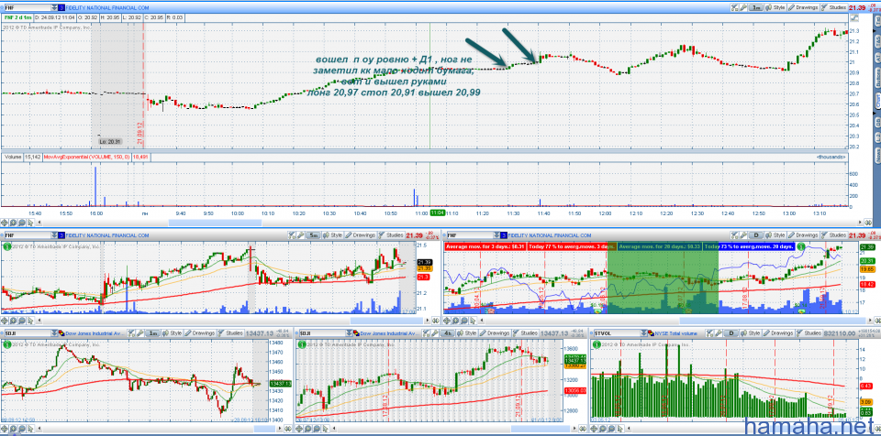Open $DJI symbol dropdown on 1m chart
The width and height of the screenshot is (881, 436).
click(x=54, y=333)
